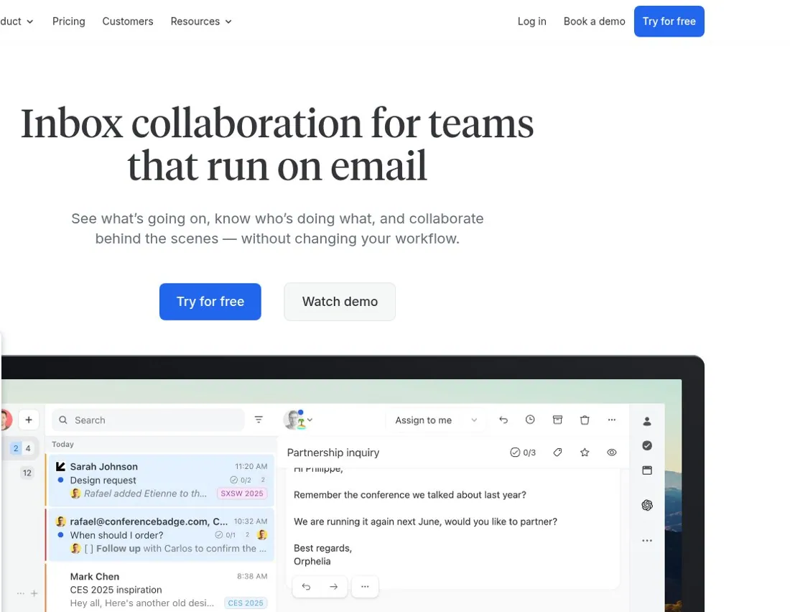Click the Partnership inquiry subject title
This screenshot has height=612, width=790.
point(333,453)
